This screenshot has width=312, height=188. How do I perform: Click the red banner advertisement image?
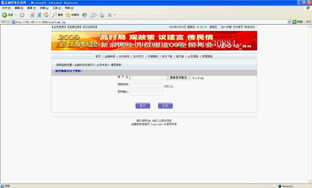154,41
